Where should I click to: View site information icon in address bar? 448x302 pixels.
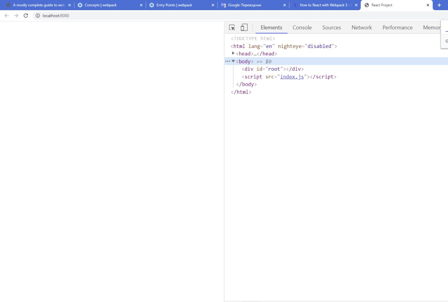click(x=38, y=16)
